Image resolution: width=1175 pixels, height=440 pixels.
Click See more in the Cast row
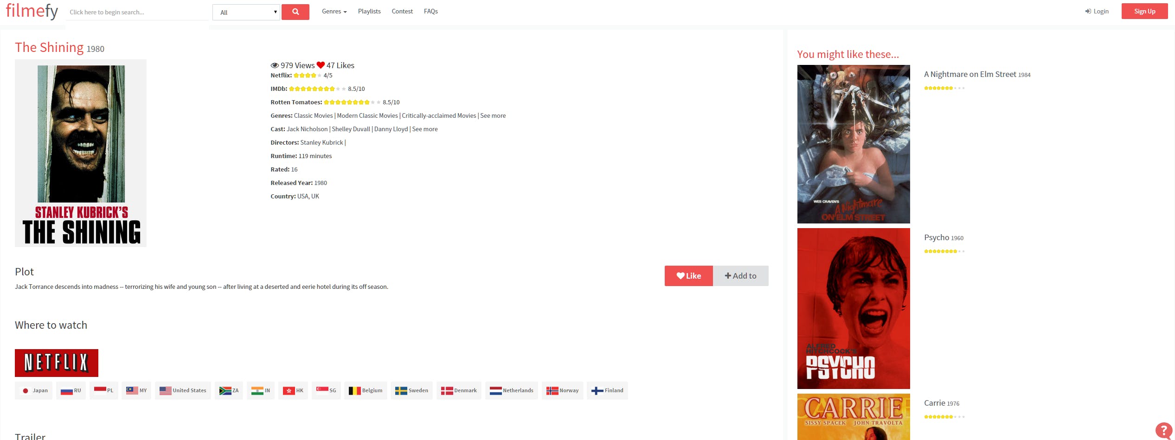pyautogui.click(x=425, y=129)
